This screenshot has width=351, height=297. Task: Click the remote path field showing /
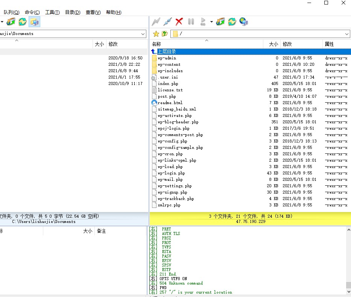pos(260,34)
